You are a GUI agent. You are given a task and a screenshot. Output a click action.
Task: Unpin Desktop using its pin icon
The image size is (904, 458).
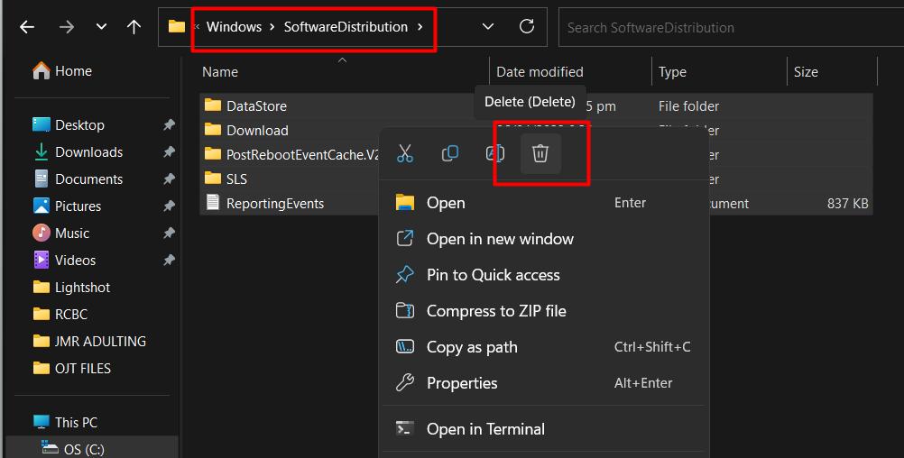click(169, 124)
